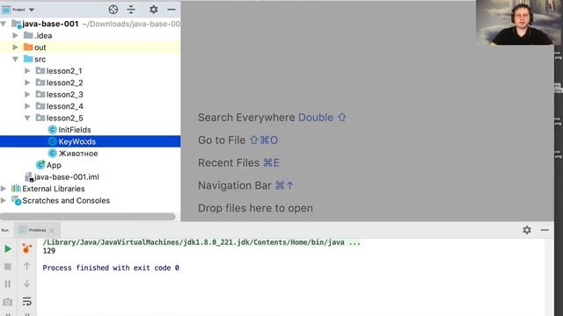Click the orange rerun-failed/debug icon
The height and width of the screenshot is (316, 563).
(x=26, y=248)
